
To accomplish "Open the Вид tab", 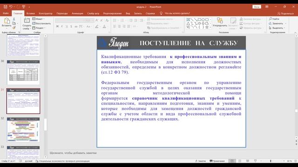I will [x=128, y=13].
